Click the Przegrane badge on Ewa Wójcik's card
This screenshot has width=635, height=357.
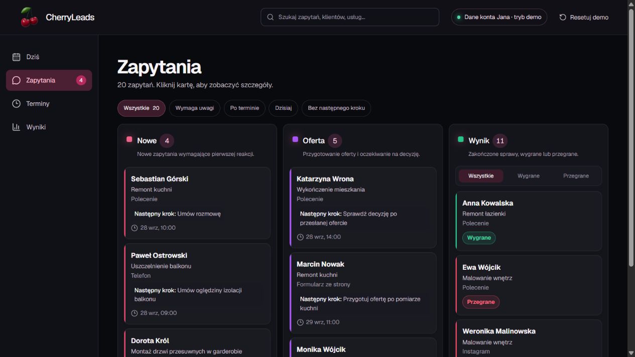tap(481, 302)
